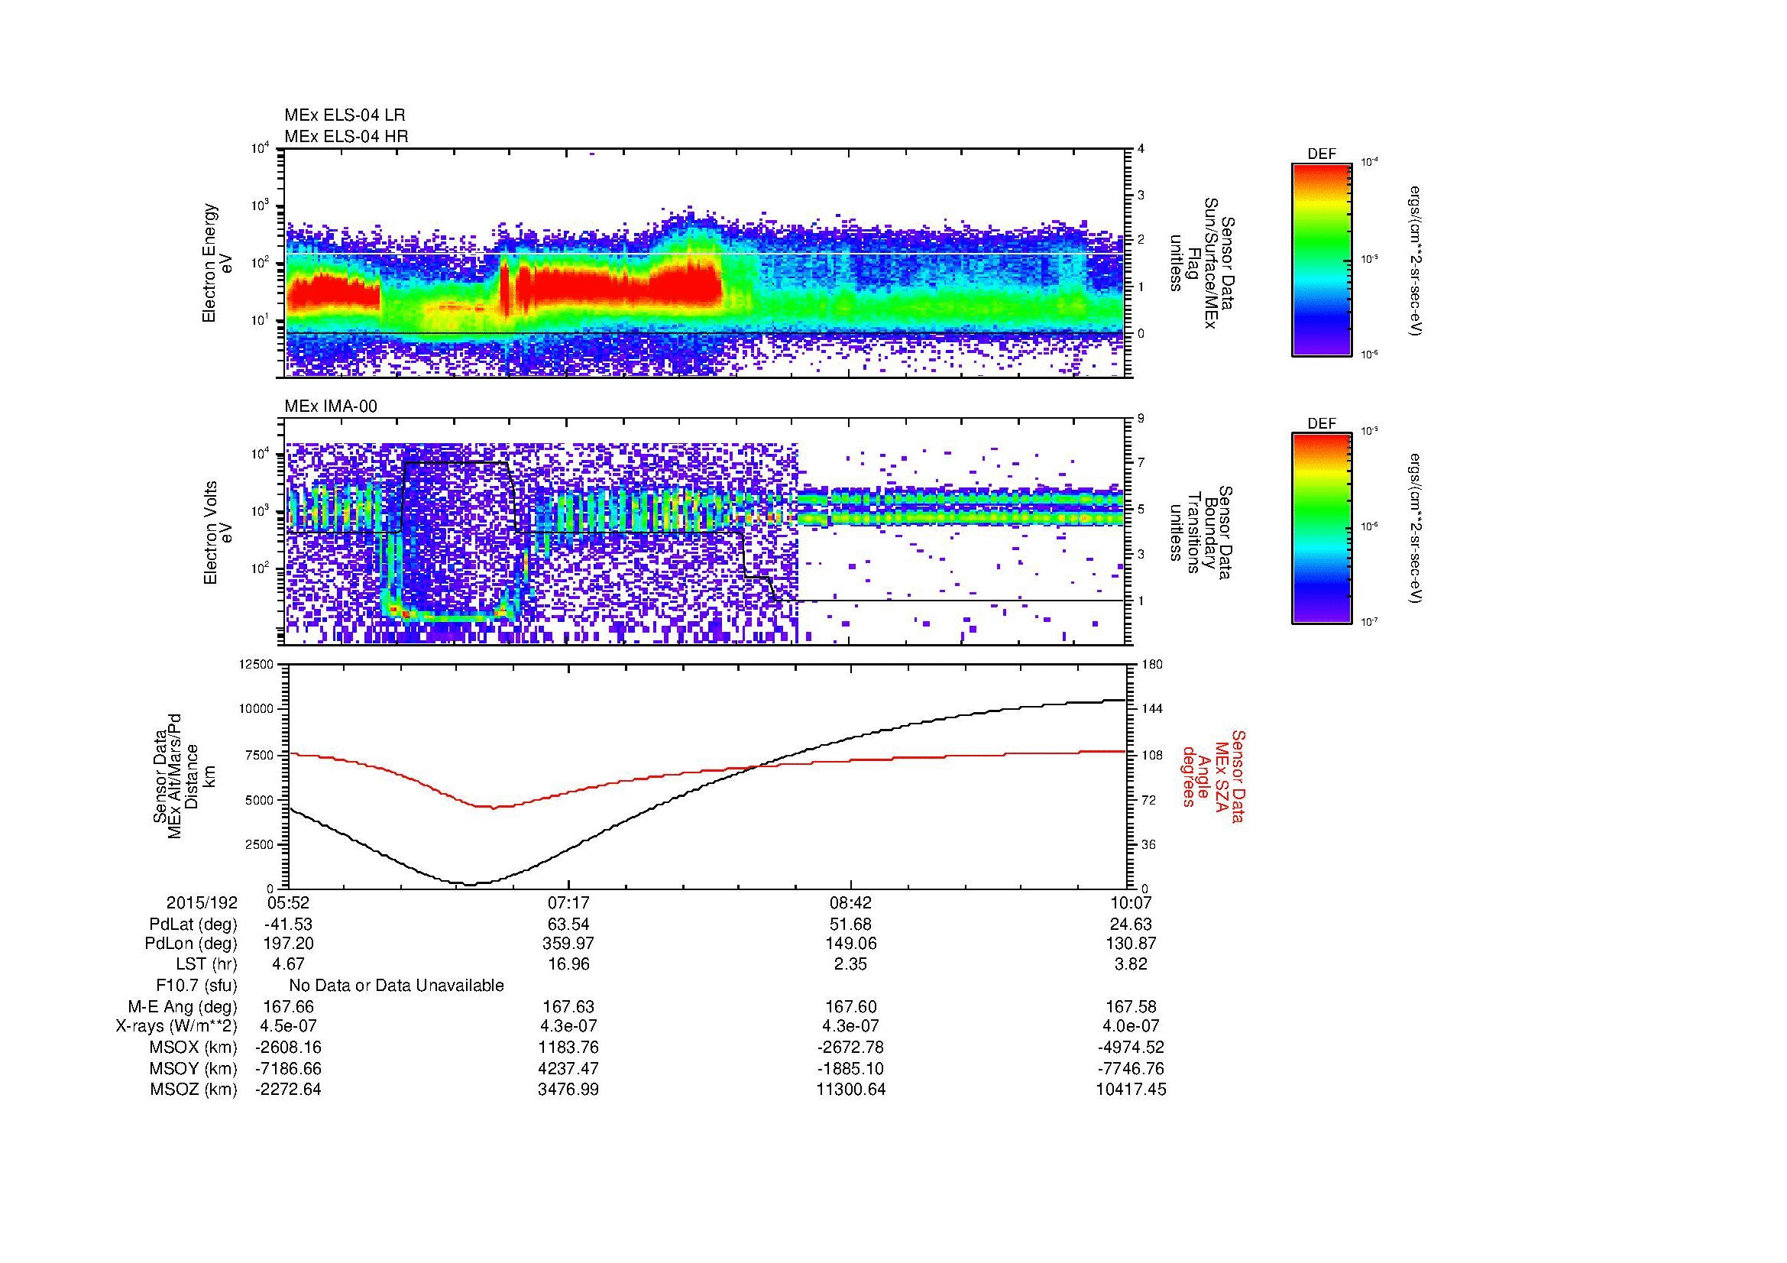The image size is (1787, 1263).
Task: Click the MSOZ value '11300.64'
Action: [850, 1090]
